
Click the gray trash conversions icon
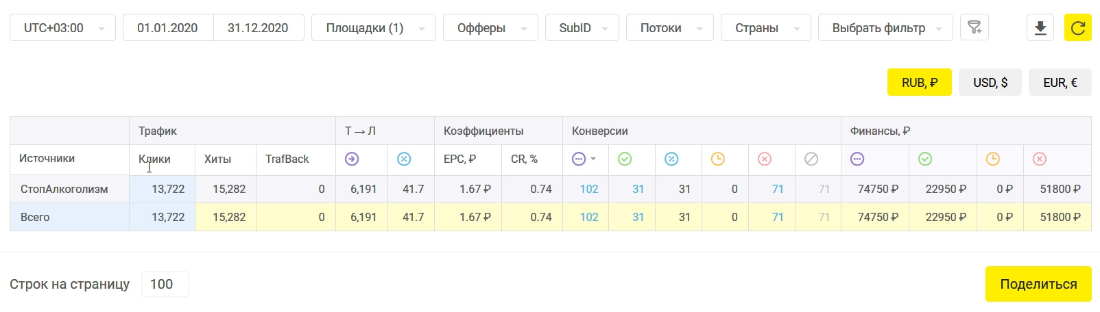[x=811, y=159]
